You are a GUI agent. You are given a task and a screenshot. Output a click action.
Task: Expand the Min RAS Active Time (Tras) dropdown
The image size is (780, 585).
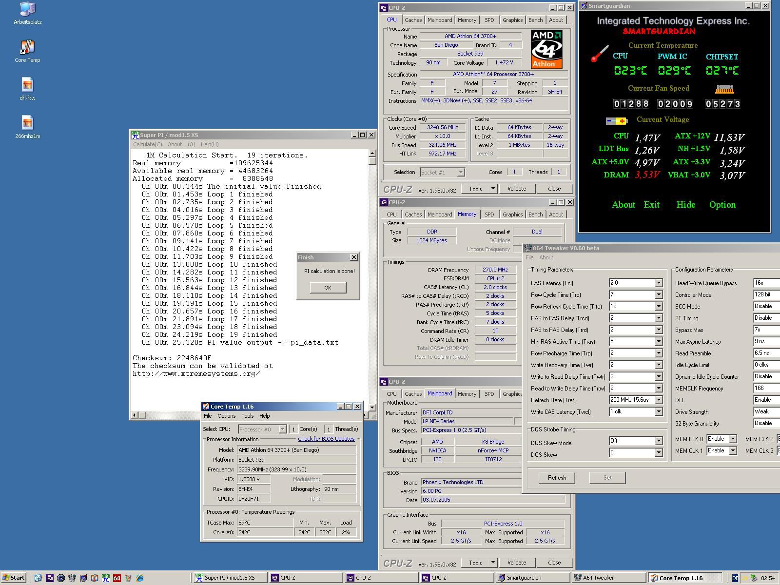click(659, 342)
